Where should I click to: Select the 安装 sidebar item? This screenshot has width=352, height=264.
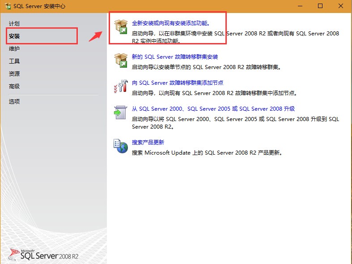coord(14,36)
